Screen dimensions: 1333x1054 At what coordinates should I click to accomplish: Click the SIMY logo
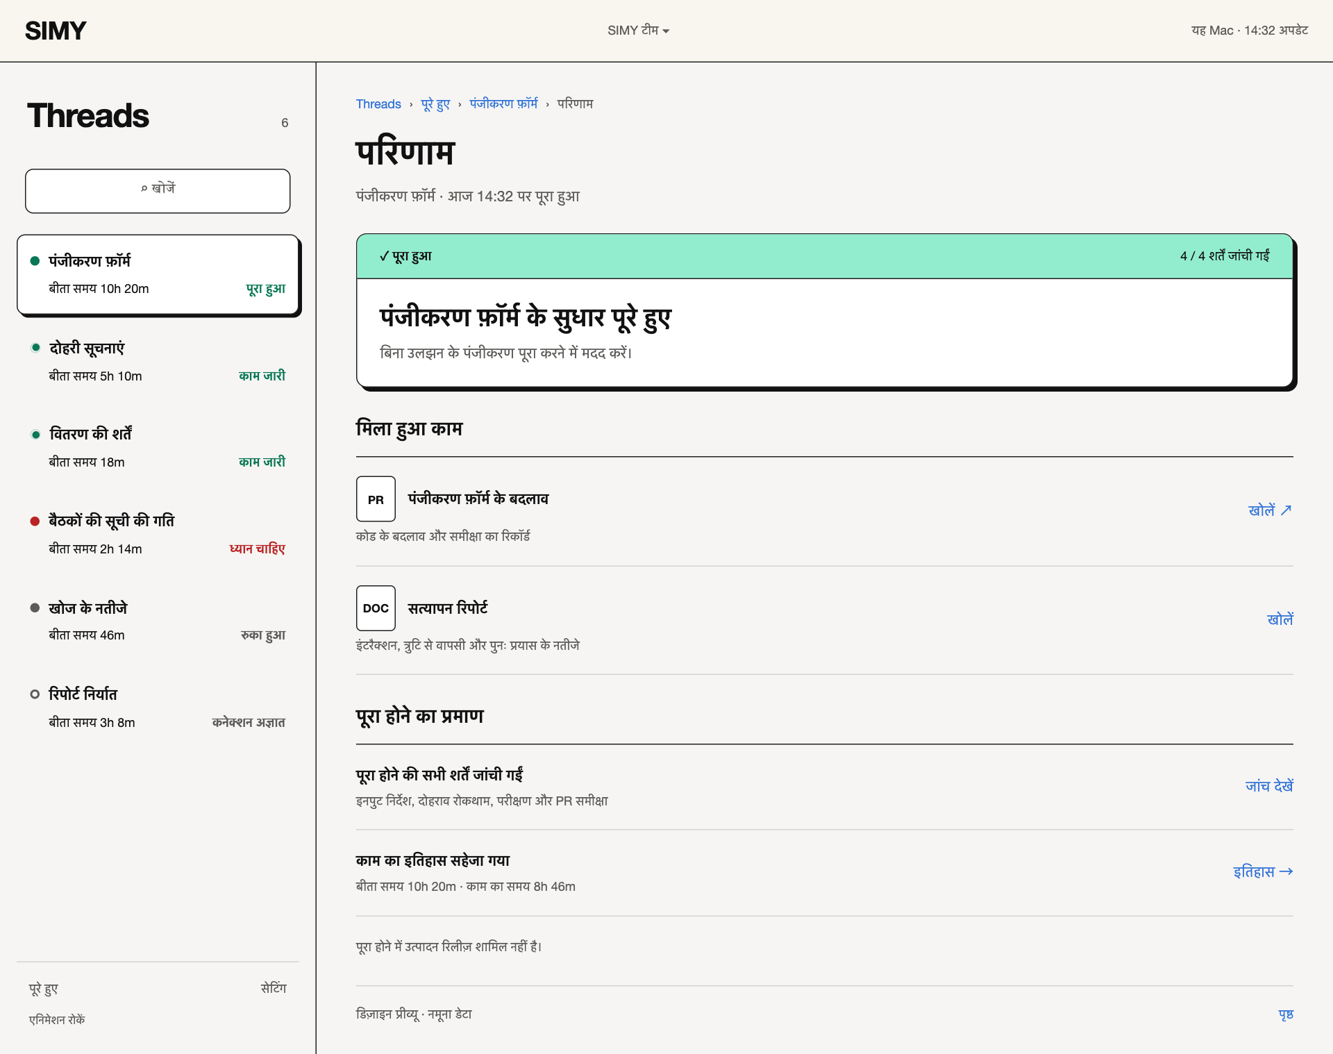tap(56, 31)
